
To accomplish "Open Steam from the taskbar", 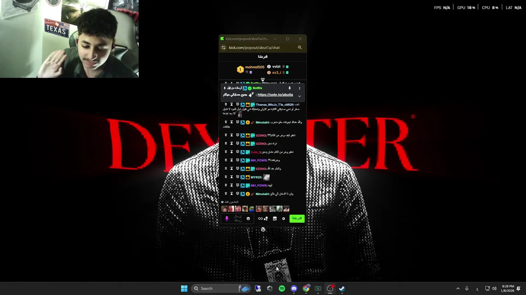I will click(x=342, y=288).
